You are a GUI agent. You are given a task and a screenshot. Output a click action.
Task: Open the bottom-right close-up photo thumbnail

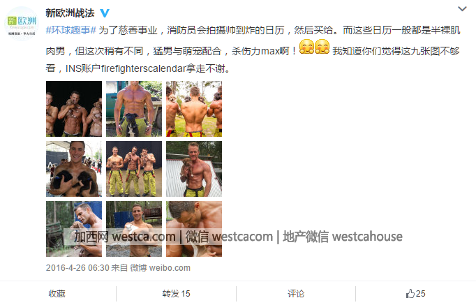click(x=194, y=229)
